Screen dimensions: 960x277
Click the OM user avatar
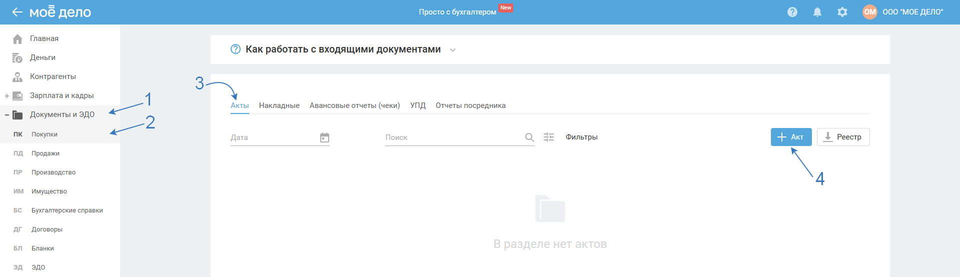click(869, 12)
